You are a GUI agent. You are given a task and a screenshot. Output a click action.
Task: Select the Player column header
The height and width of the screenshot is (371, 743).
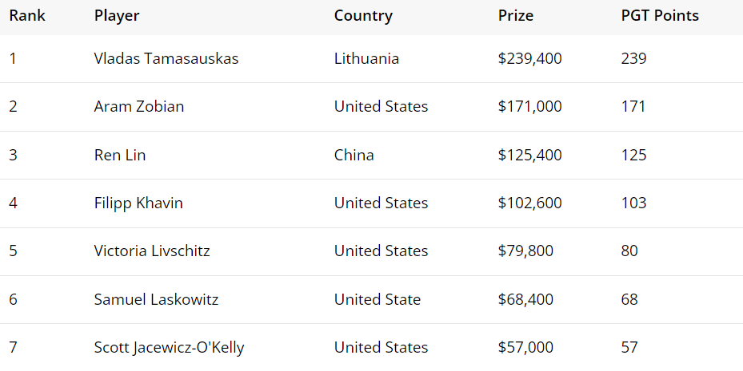(x=117, y=16)
